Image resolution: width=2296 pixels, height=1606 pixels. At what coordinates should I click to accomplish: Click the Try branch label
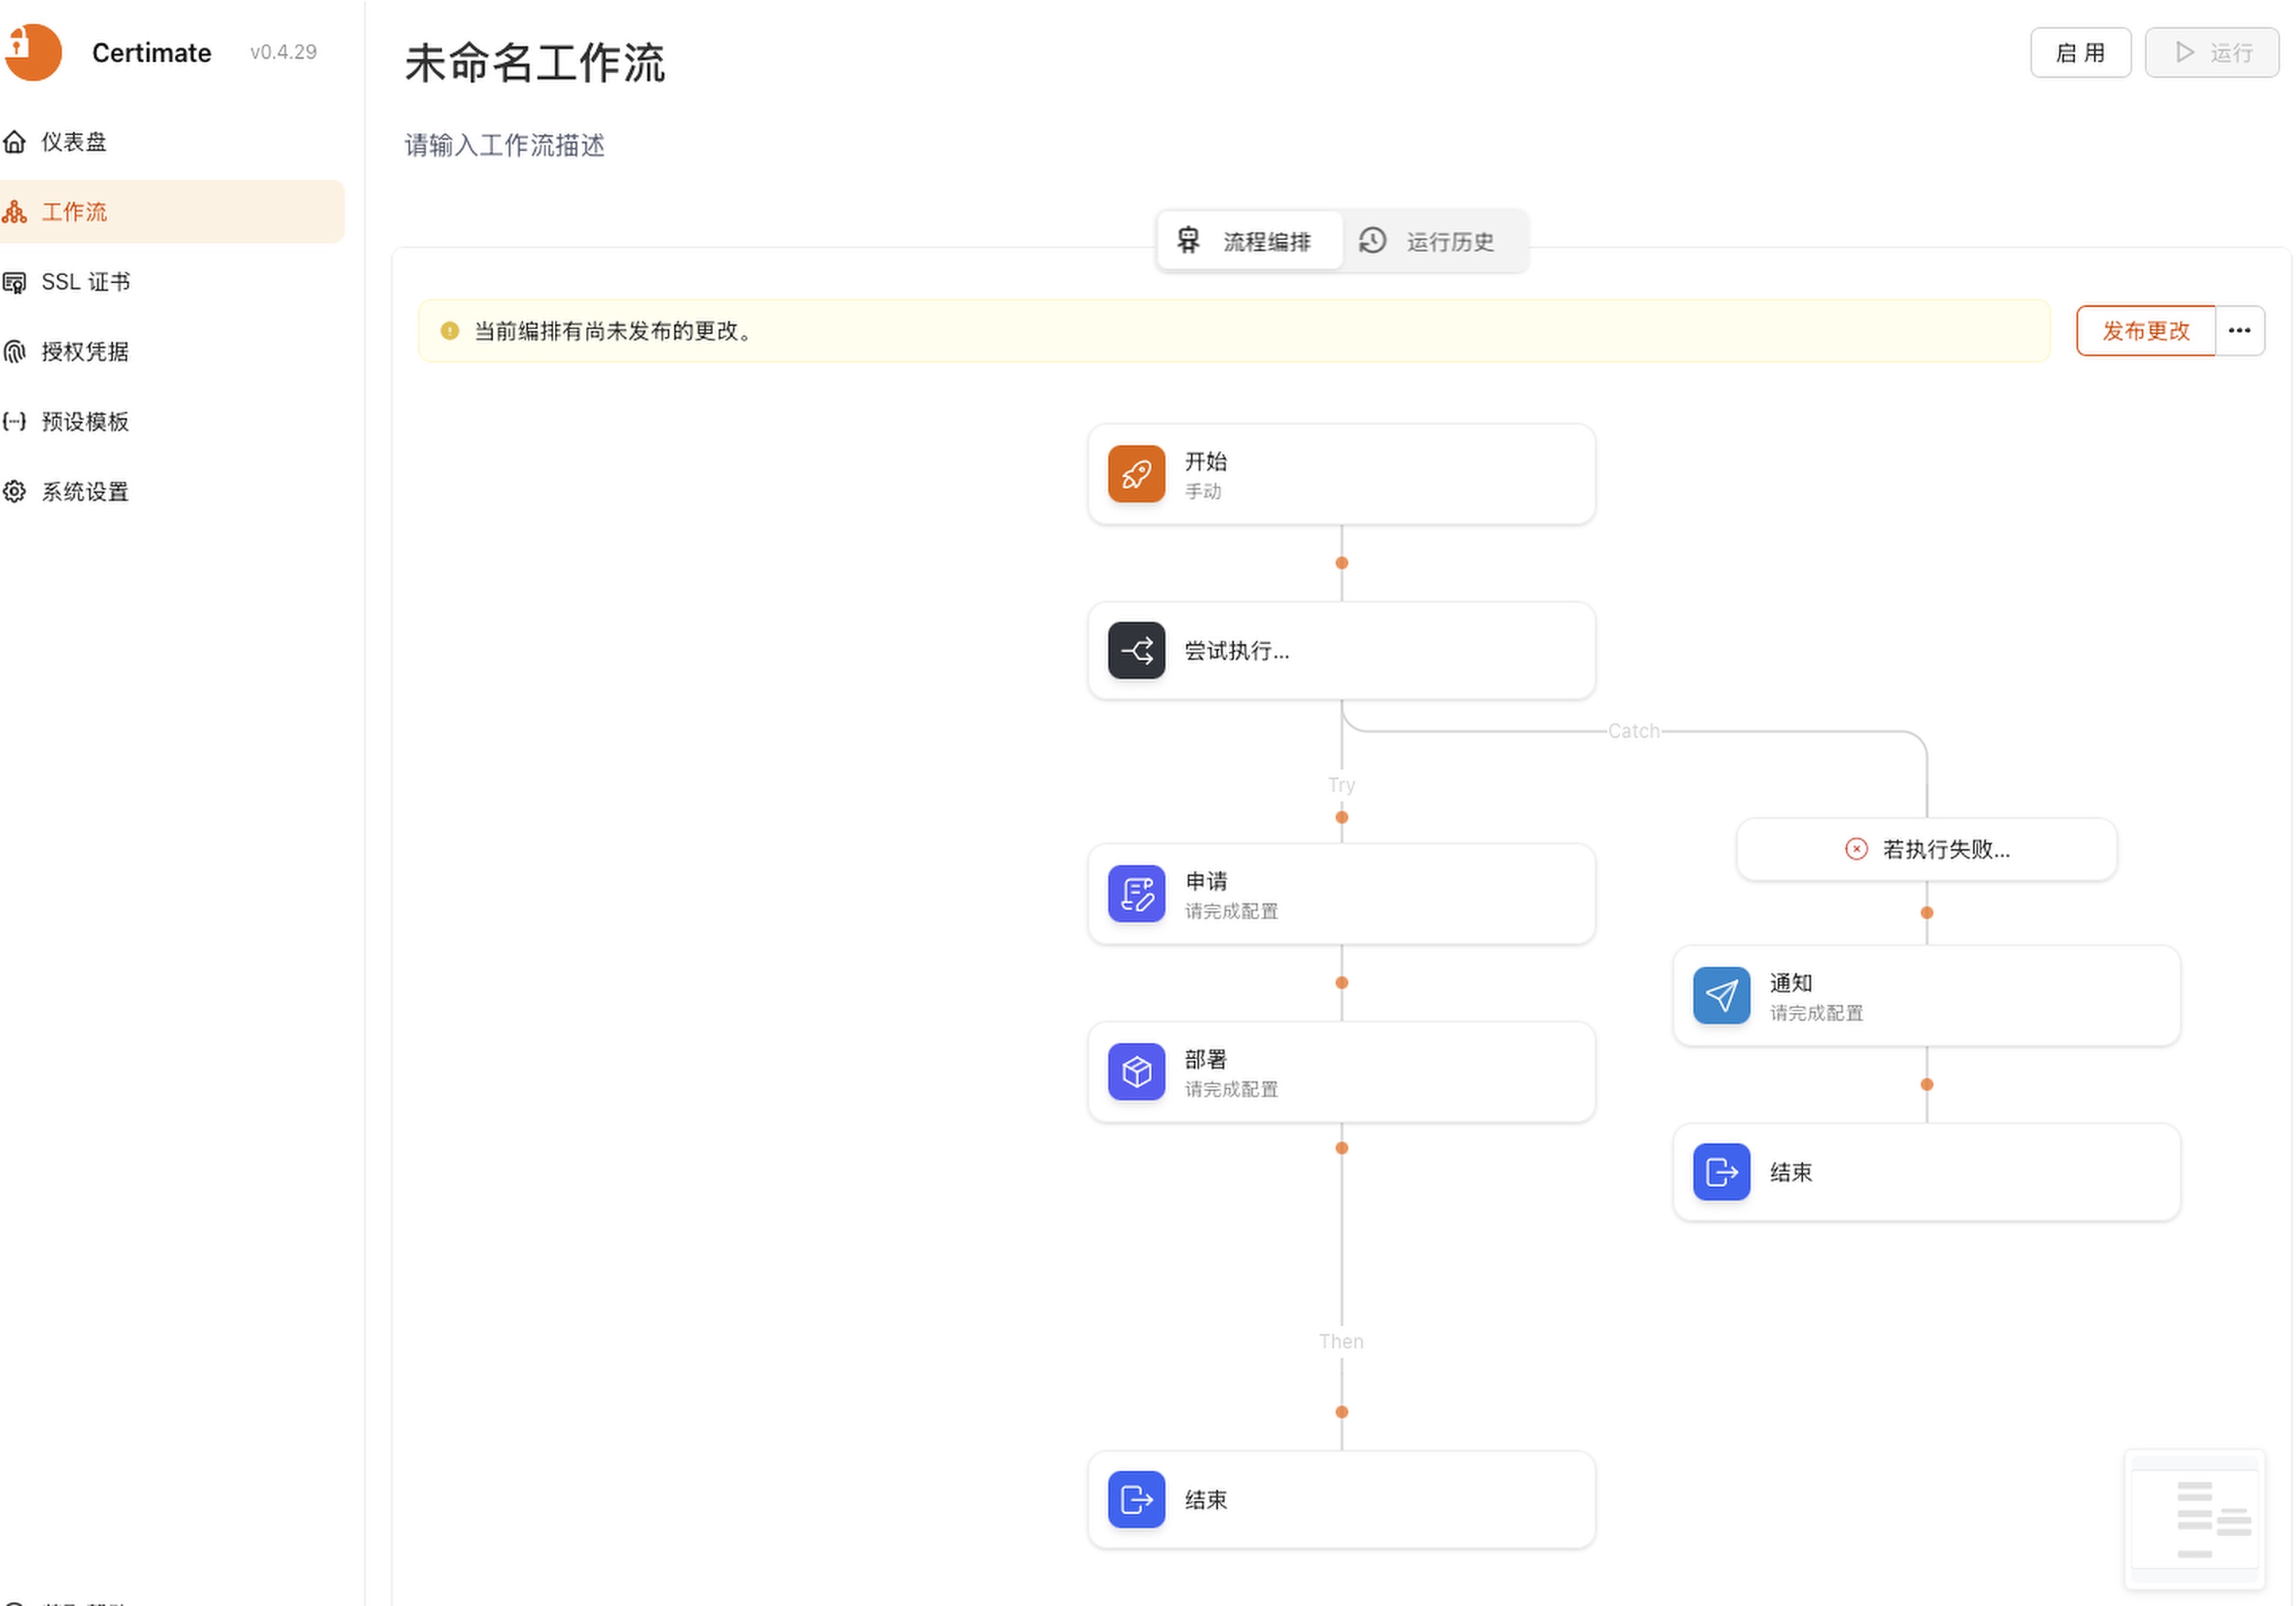coord(1342,785)
